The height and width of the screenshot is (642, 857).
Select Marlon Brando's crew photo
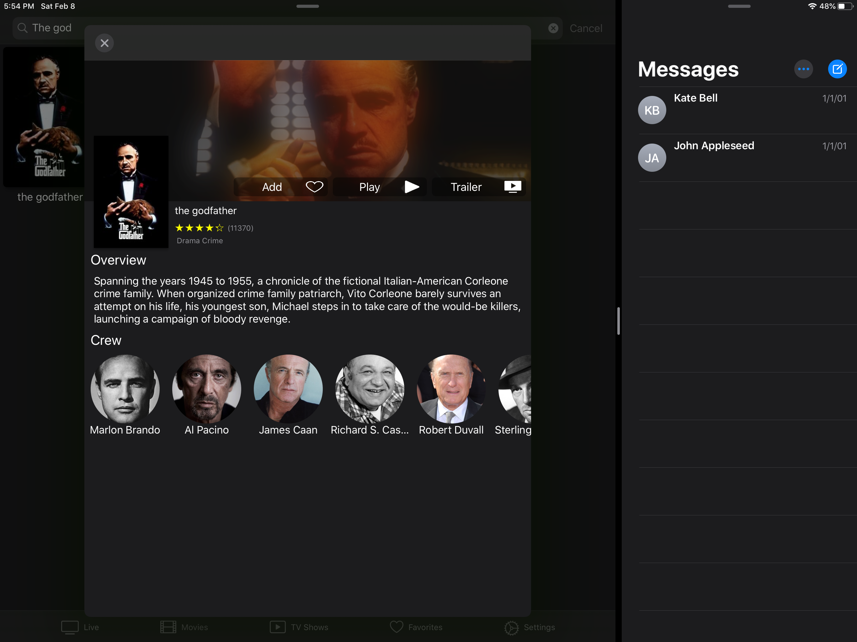point(125,388)
